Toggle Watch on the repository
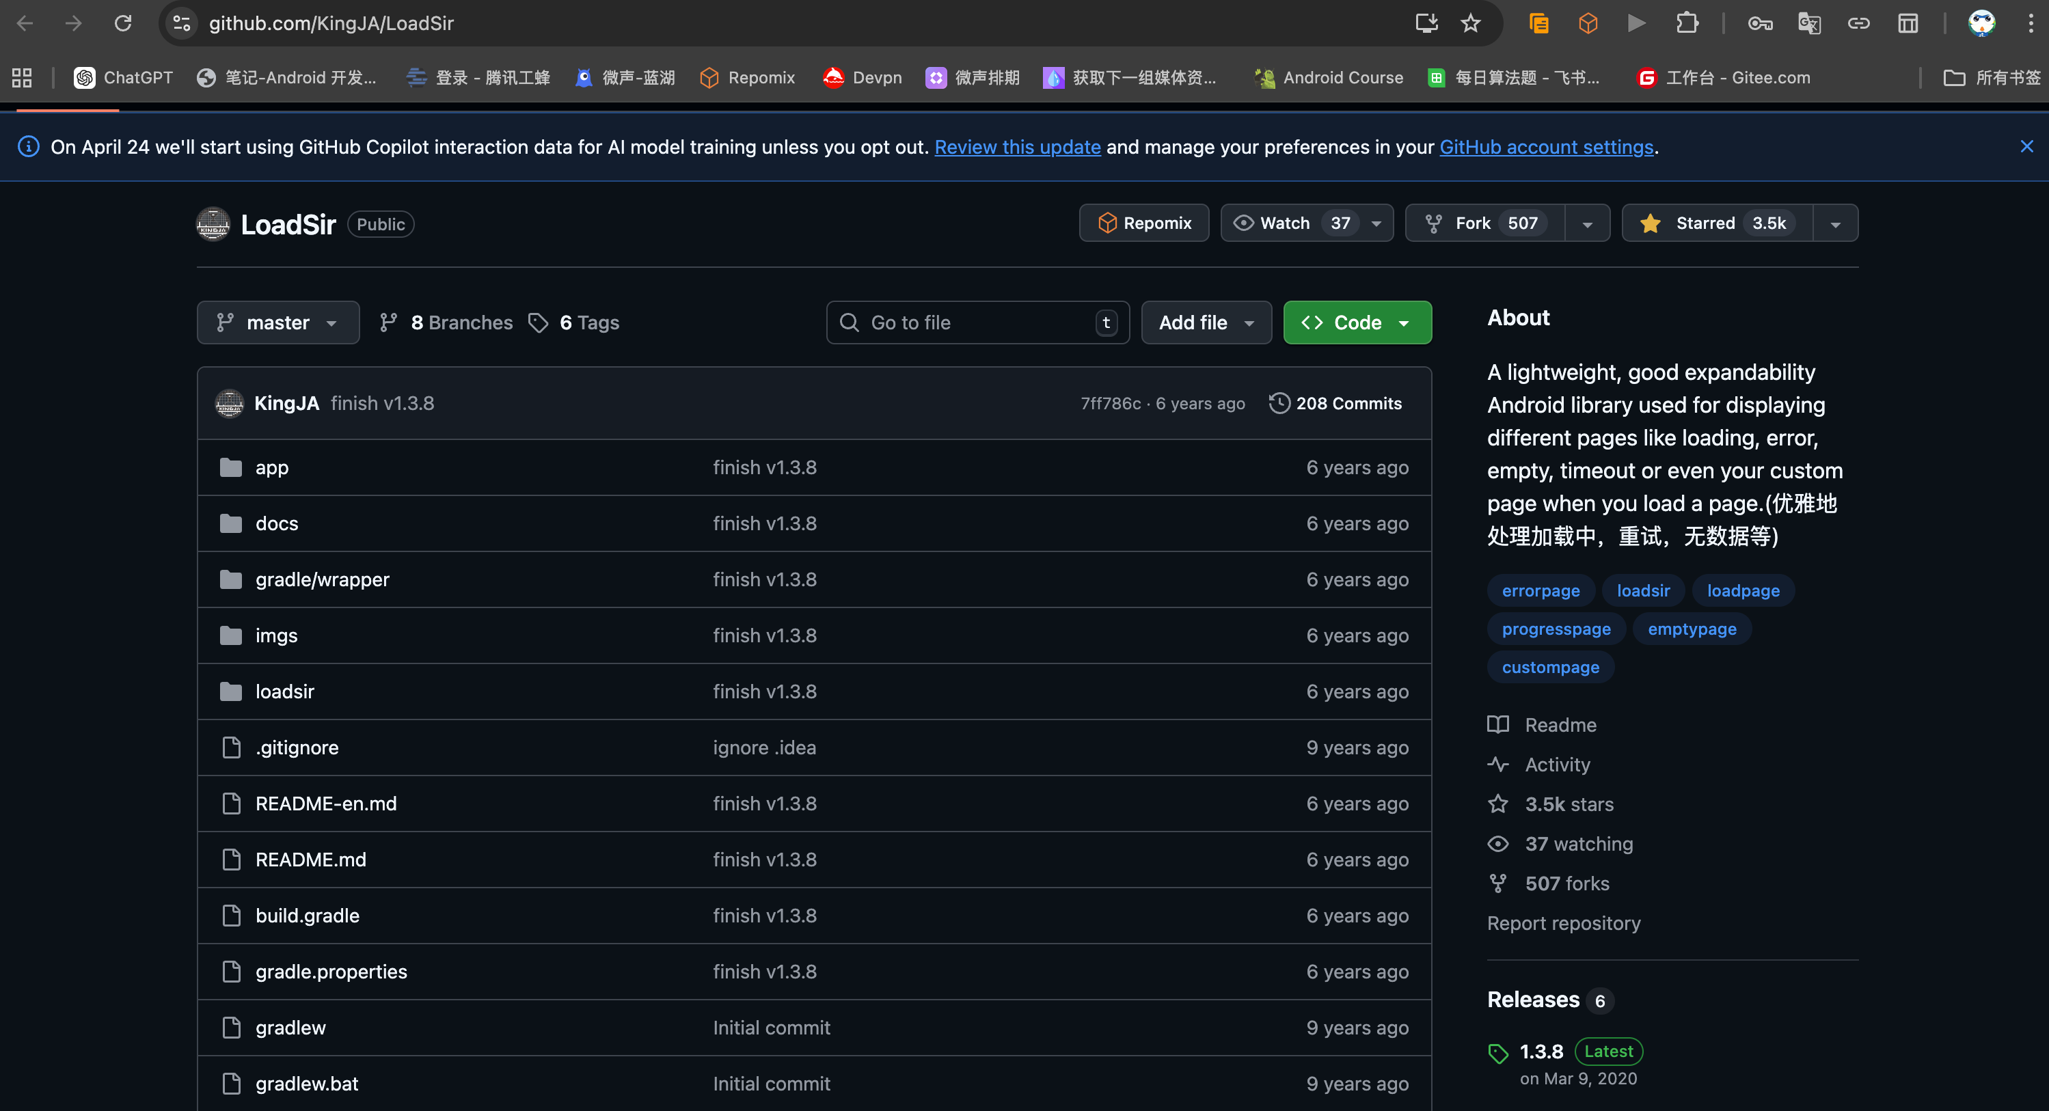 1286,223
